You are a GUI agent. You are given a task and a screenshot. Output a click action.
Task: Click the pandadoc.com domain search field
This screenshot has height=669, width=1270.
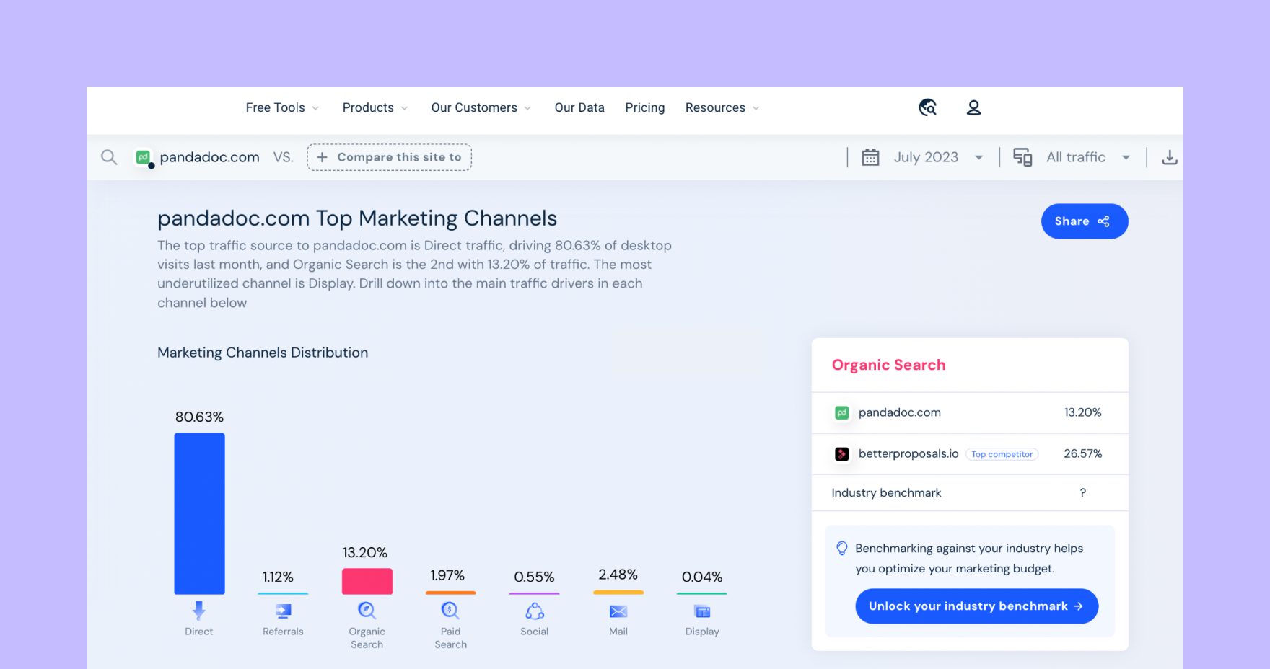coord(210,157)
